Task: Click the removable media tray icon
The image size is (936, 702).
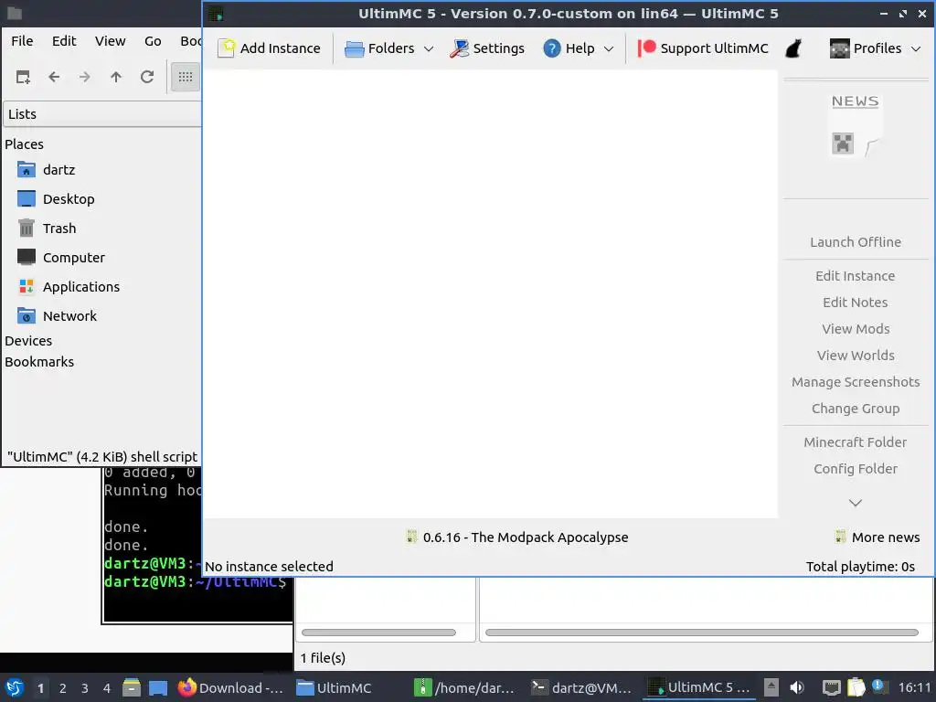Action: point(771,687)
